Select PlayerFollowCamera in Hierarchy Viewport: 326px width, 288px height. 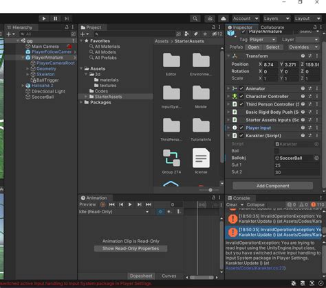click(52, 52)
